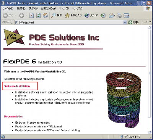This screenshot has height=140, width=153.
Task: Open the Documentation link
Action: [14, 116]
